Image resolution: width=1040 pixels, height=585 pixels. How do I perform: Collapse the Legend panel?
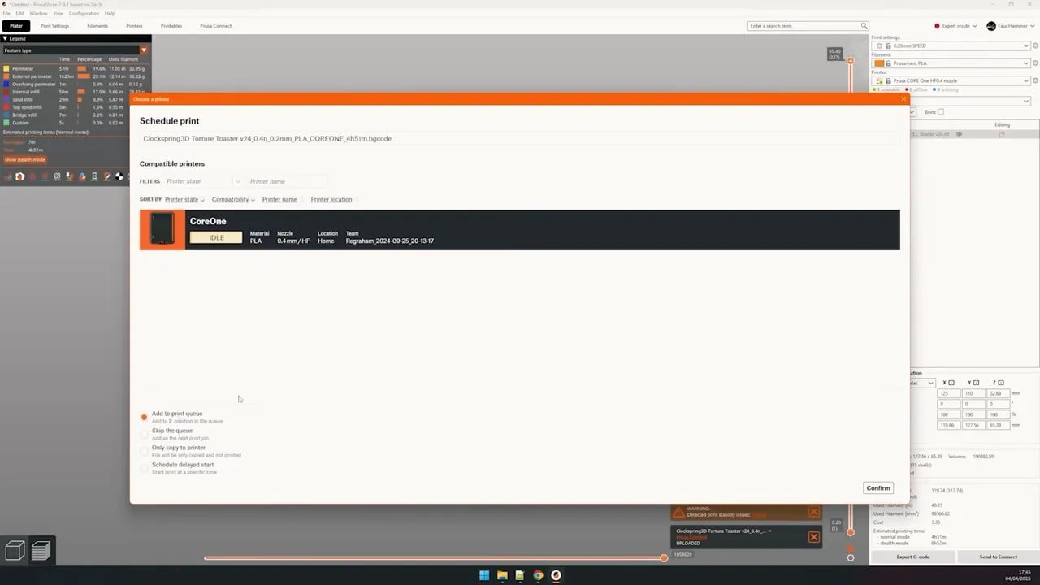click(x=6, y=38)
